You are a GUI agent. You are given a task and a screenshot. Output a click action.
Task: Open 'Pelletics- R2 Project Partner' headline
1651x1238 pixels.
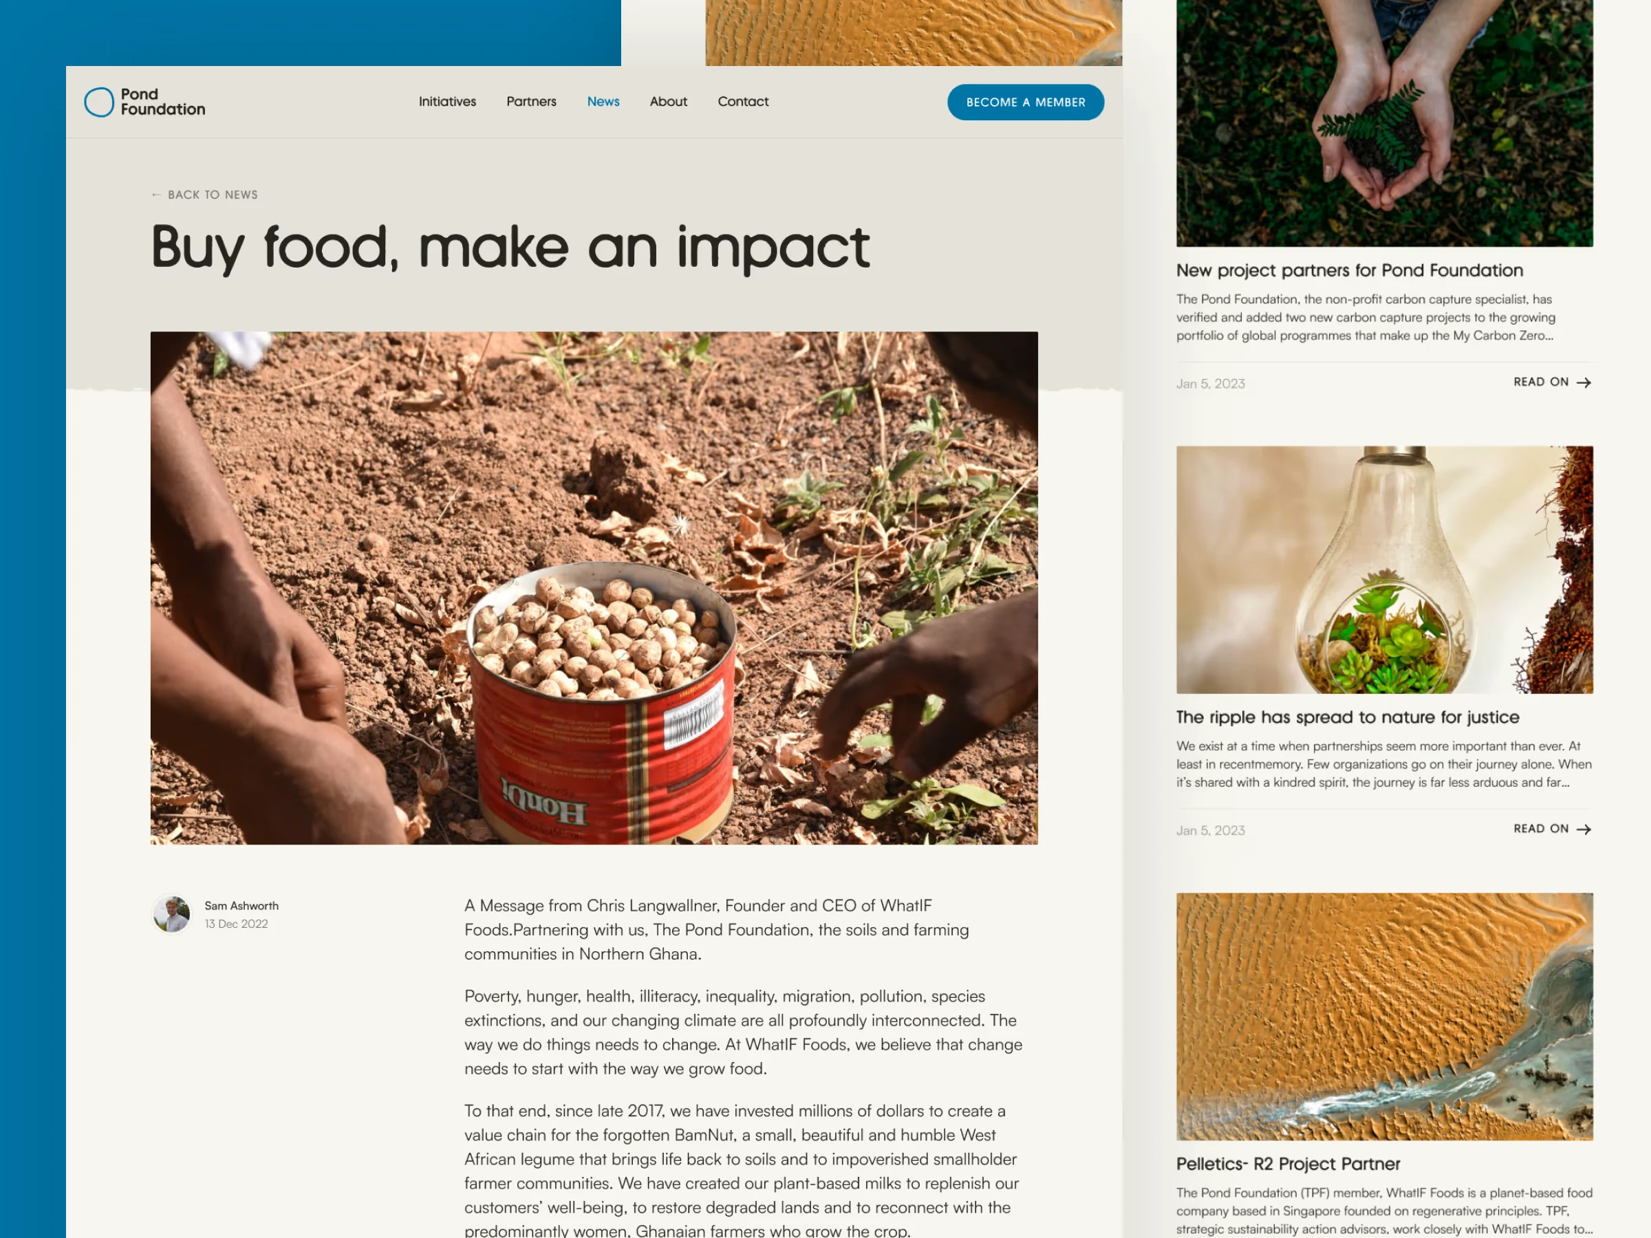(1288, 1164)
